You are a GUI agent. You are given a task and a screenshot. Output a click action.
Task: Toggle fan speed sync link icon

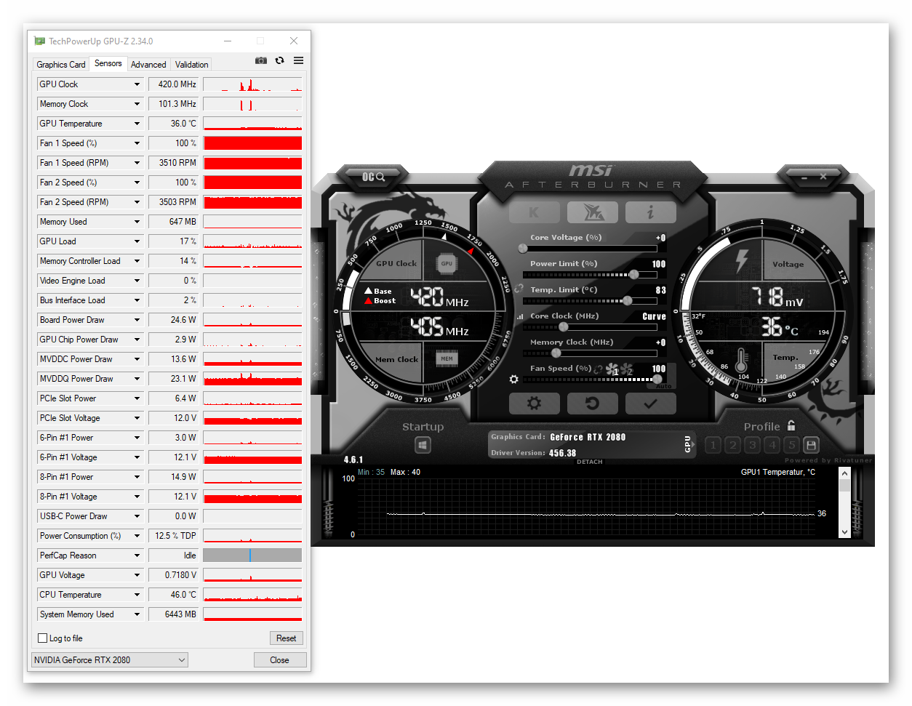coord(599,369)
